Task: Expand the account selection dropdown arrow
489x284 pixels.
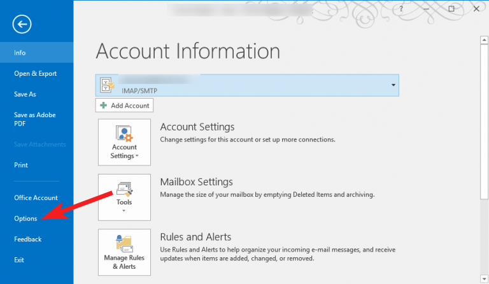Action: (393, 85)
